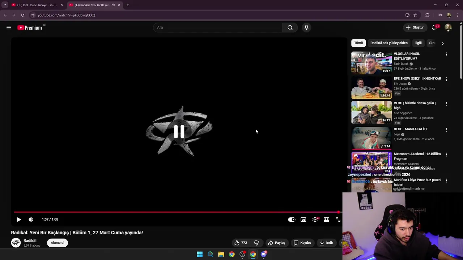Select the İlgili filter chip
Image resolution: width=463 pixels, height=260 pixels.
[x=419, y=43]
